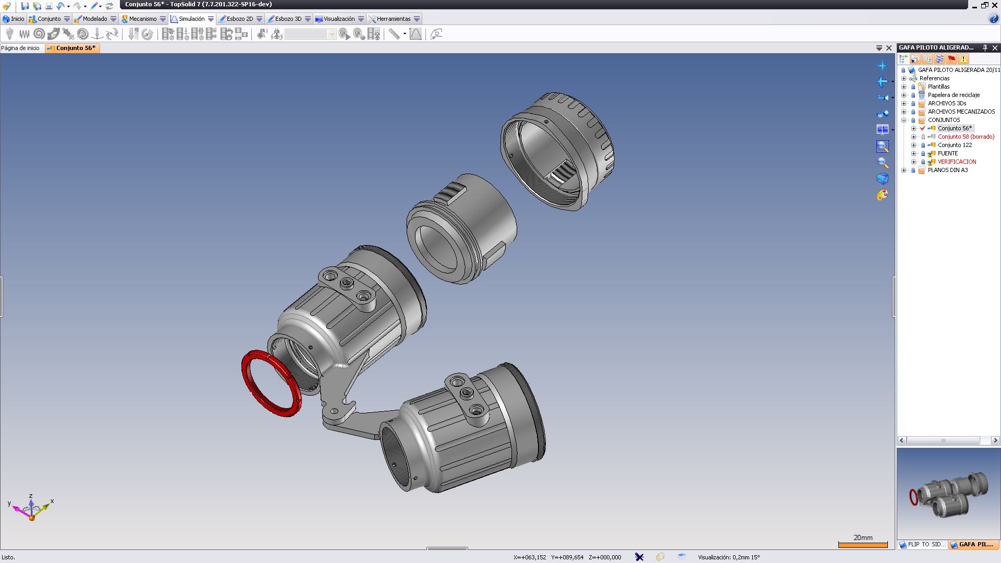The width and height of the screenshot is (1001, 563).
Task: Select the VERIFICACION tree item
Action: point(957,162)
